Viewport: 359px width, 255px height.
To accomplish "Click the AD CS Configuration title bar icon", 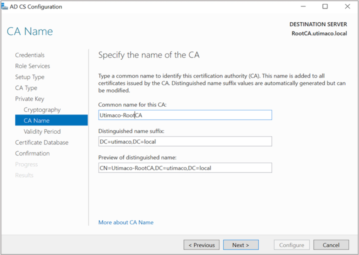I will (x=5, y=7).
